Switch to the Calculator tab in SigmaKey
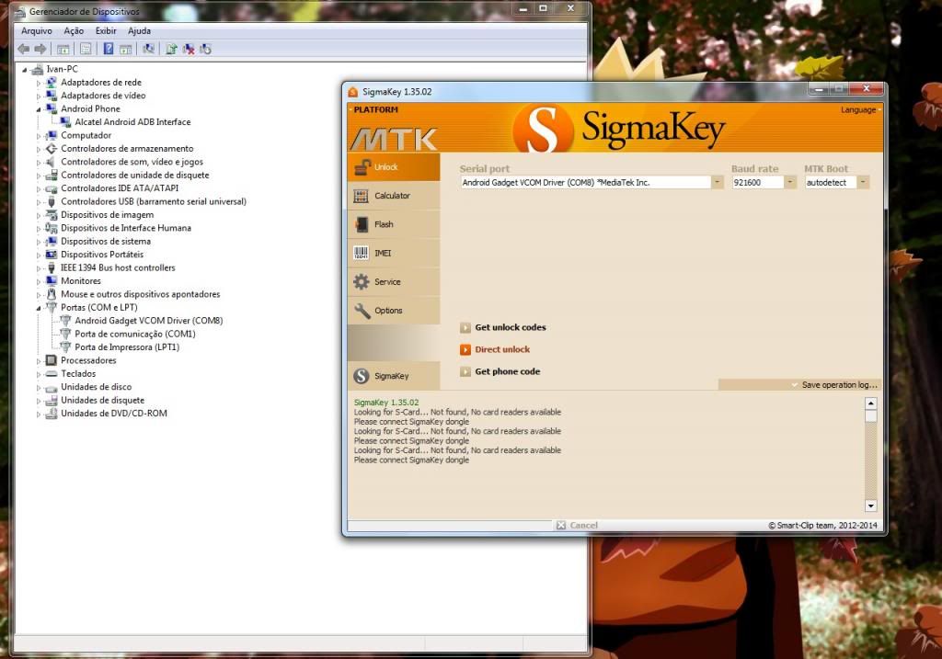Image resolution: width=942 pixels, height=659 pixels. tap(394, 196)
